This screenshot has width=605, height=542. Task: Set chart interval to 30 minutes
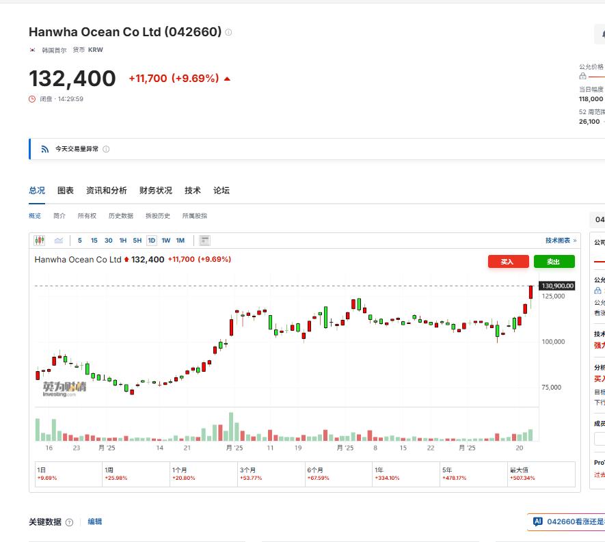109,241
